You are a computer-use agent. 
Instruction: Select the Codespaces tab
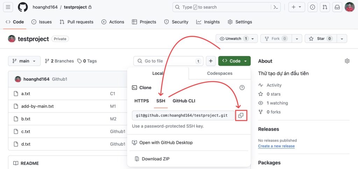click(x=220, y=73)
